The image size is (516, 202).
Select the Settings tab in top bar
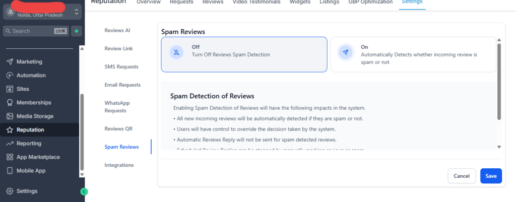412,2
